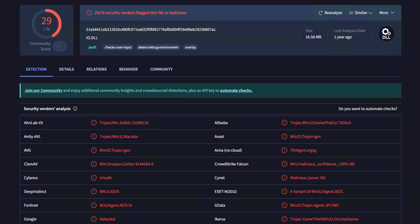Click the Unsafe result for Cylance

point(106,178)
